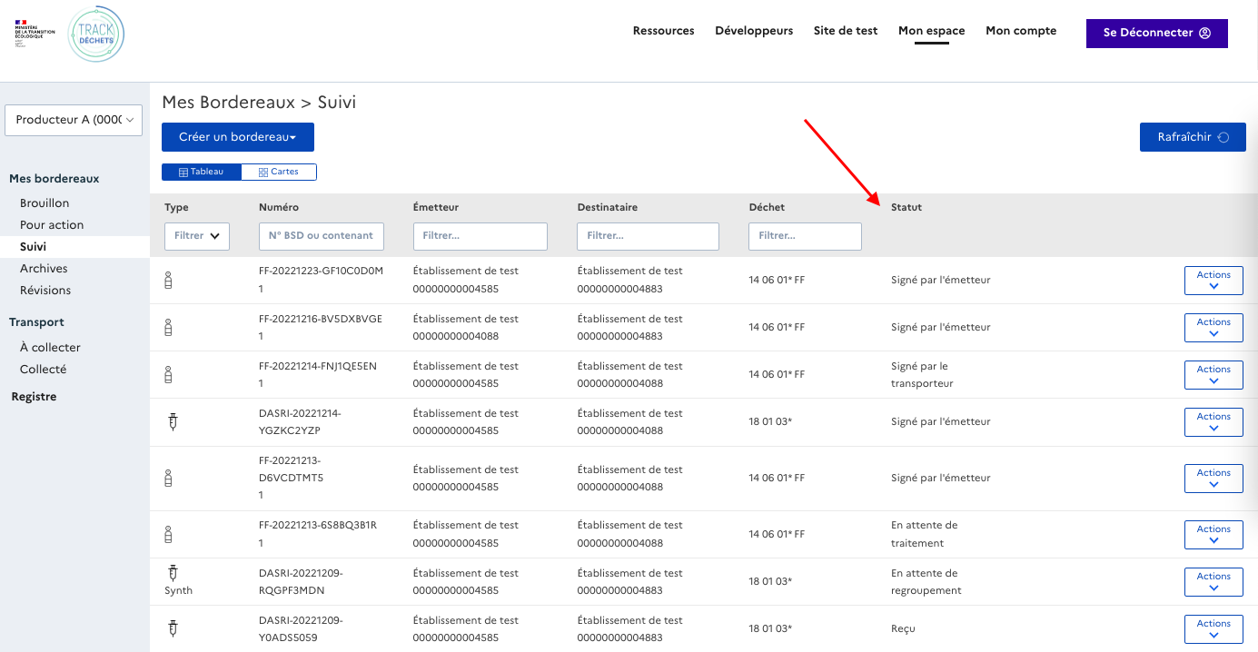Click the syringe icon for DASRI-20221209-Y0ADS5059
Viewport: 1258px width, 652px height.
click(173, 627)
